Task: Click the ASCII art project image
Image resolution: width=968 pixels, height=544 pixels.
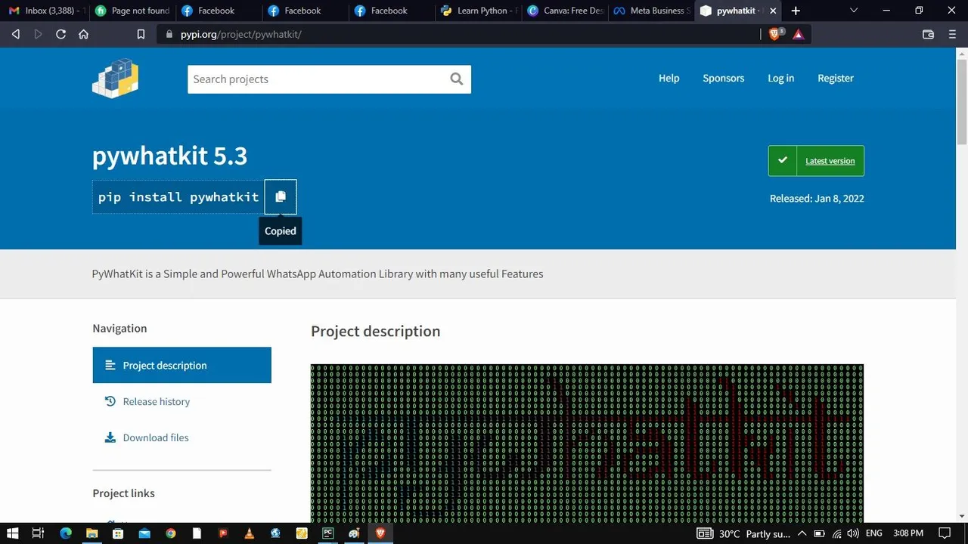Action: [587, 444]
